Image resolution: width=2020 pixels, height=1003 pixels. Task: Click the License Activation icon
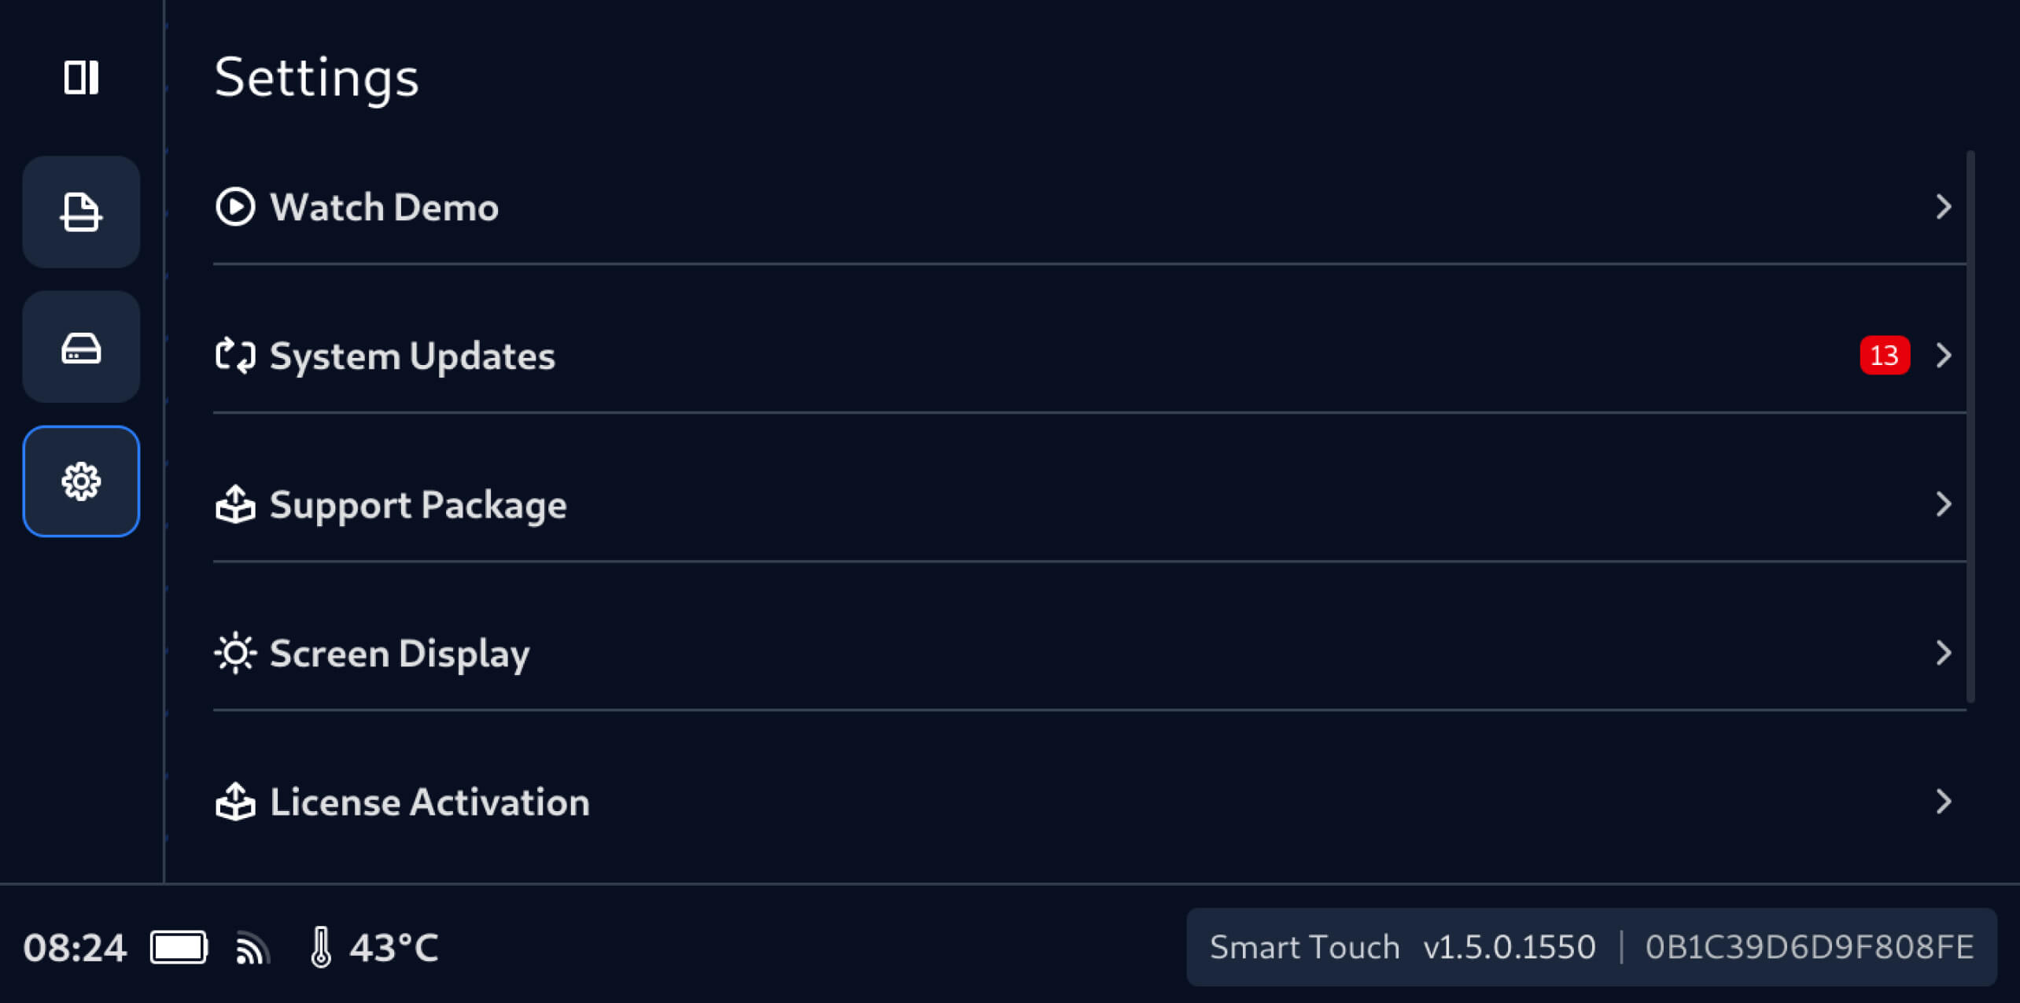[235, 802]
